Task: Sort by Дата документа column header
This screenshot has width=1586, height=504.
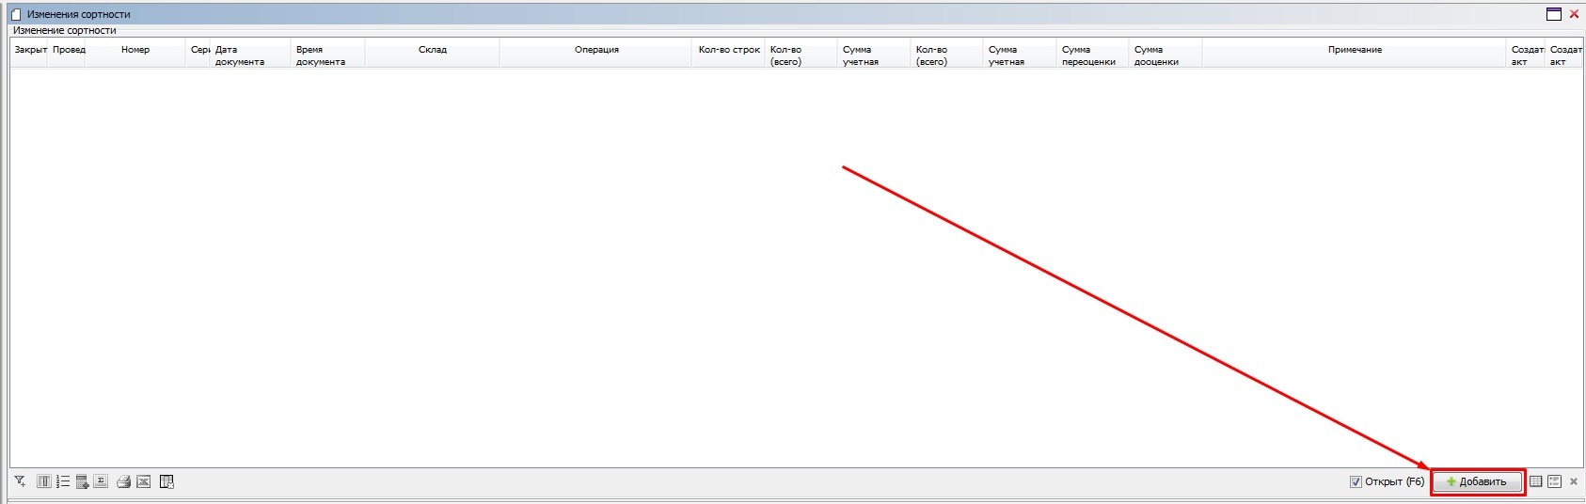Action: click(240, 55)
